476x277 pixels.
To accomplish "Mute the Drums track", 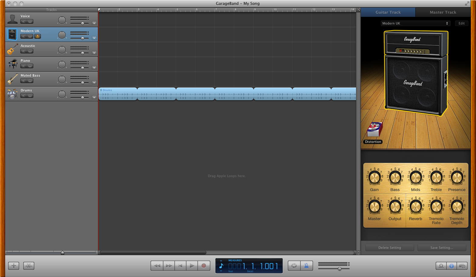I will click(x=24, y=96).
